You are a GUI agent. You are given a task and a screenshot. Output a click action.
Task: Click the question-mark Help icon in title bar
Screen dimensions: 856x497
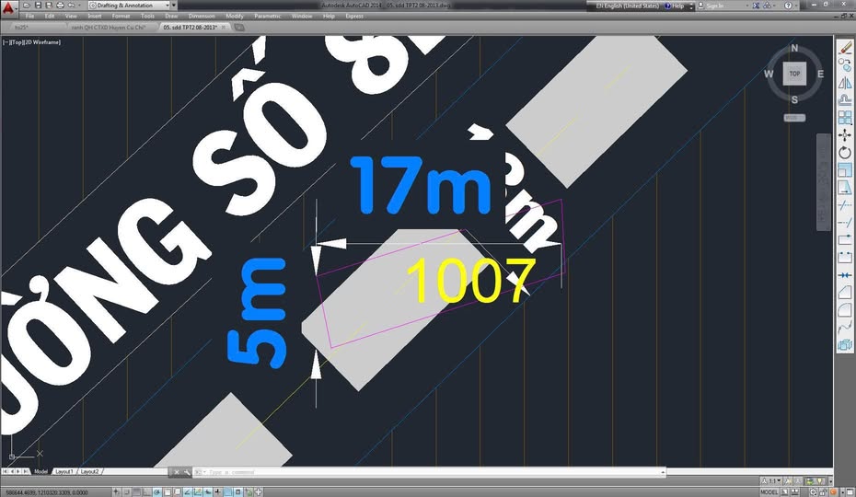pyautogui.click(x=788, y=6)
